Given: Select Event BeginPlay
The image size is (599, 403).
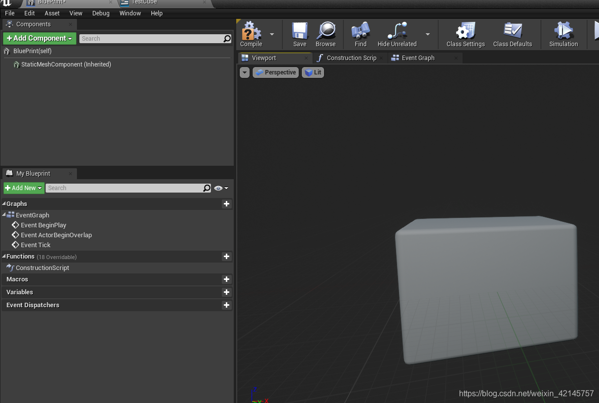Looking at the screenshot, I should pos(43,225).
